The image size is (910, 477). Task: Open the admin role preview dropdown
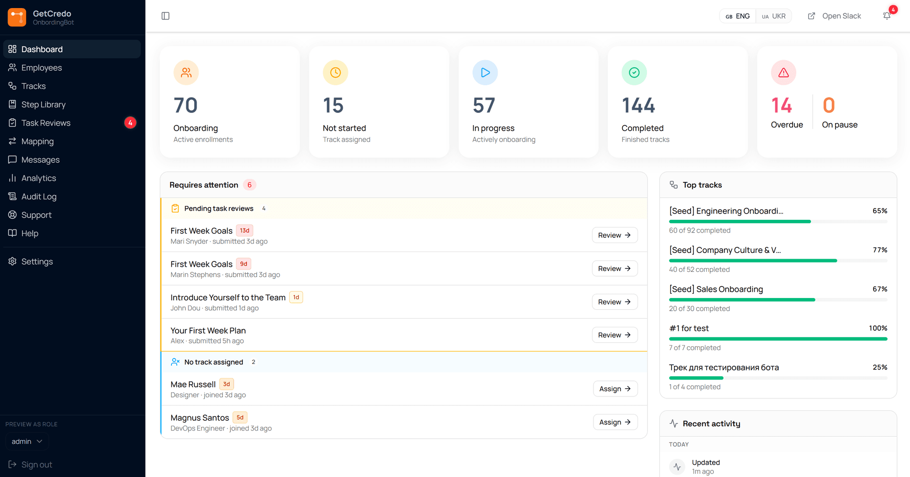[x=27, y=441]
